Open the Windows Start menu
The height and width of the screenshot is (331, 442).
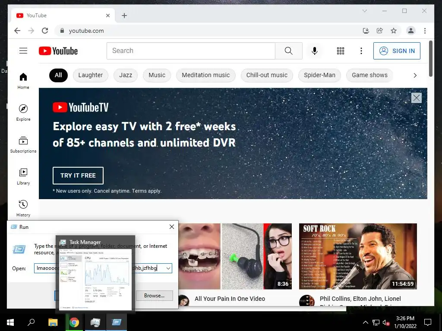tap(10, 322)
